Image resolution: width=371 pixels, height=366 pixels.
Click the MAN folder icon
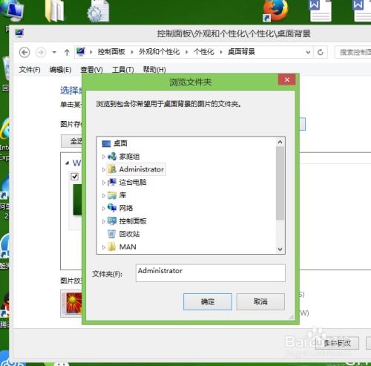tap(112, 246)
